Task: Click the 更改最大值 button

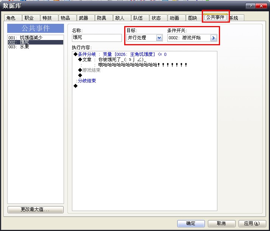Action: (x=36, y=209)
